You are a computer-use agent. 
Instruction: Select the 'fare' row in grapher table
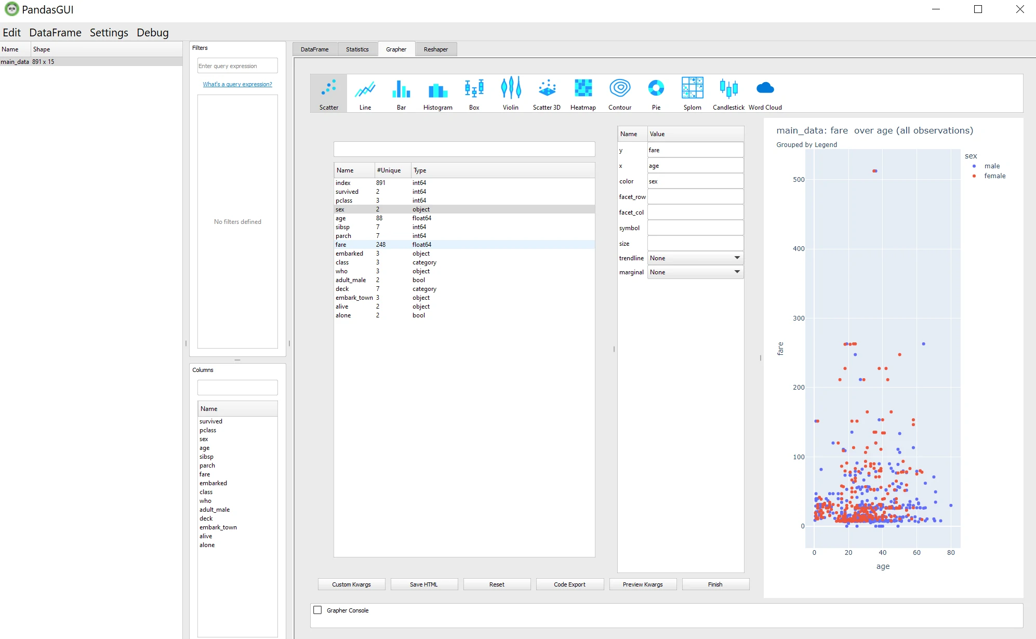(x=464, y=245)
